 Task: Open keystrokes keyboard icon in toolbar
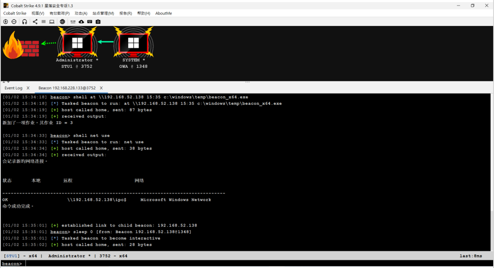90,22
